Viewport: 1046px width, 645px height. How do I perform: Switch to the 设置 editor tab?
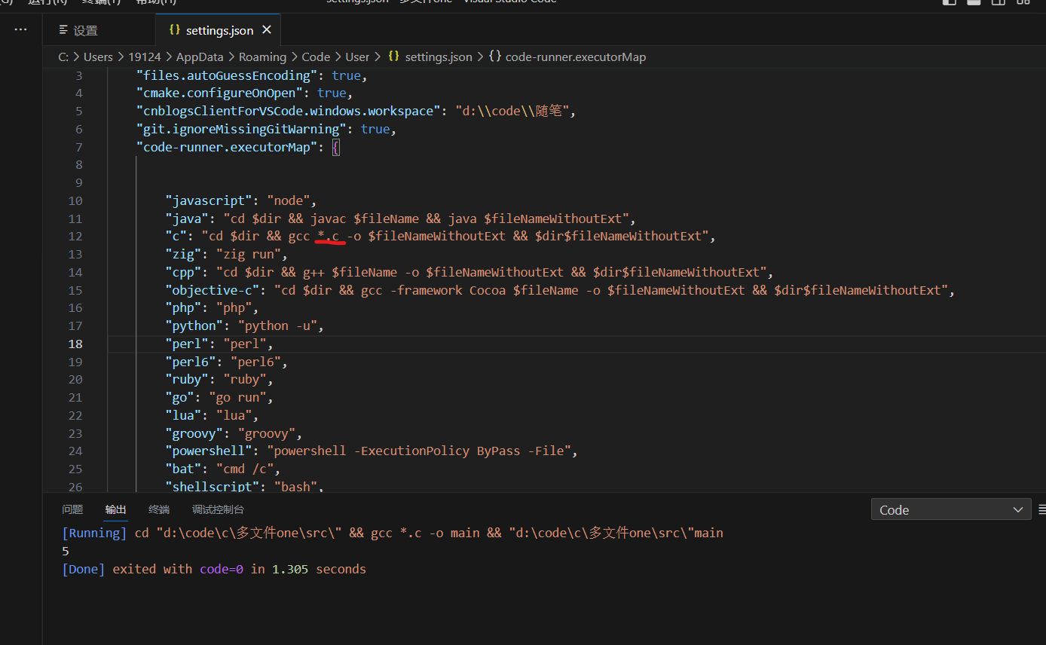(x=78, y=30)
